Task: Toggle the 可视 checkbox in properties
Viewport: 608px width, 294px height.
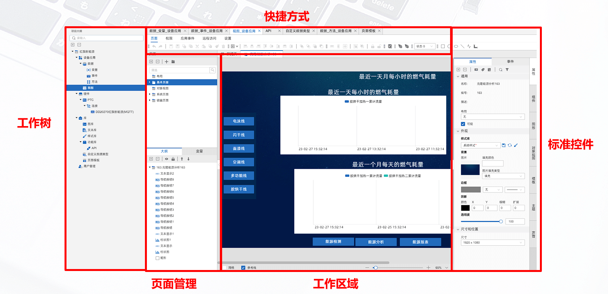Action: 463,124
